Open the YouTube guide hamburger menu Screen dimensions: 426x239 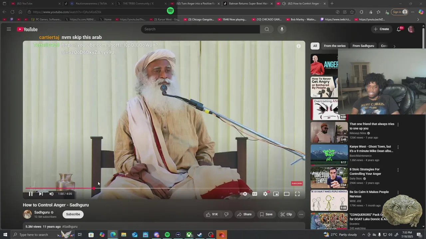[9, 29]
